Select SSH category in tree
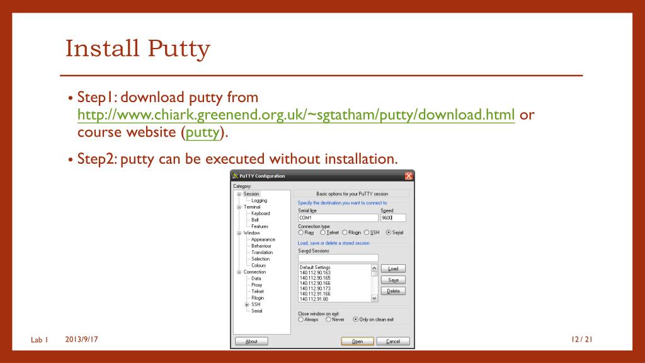645x363 pixels. point(256,304)
